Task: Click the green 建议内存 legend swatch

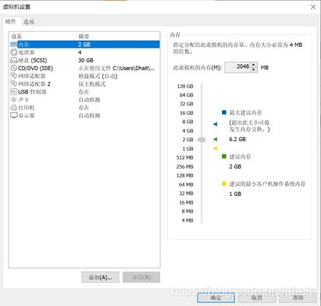Action: coord(224,156)
